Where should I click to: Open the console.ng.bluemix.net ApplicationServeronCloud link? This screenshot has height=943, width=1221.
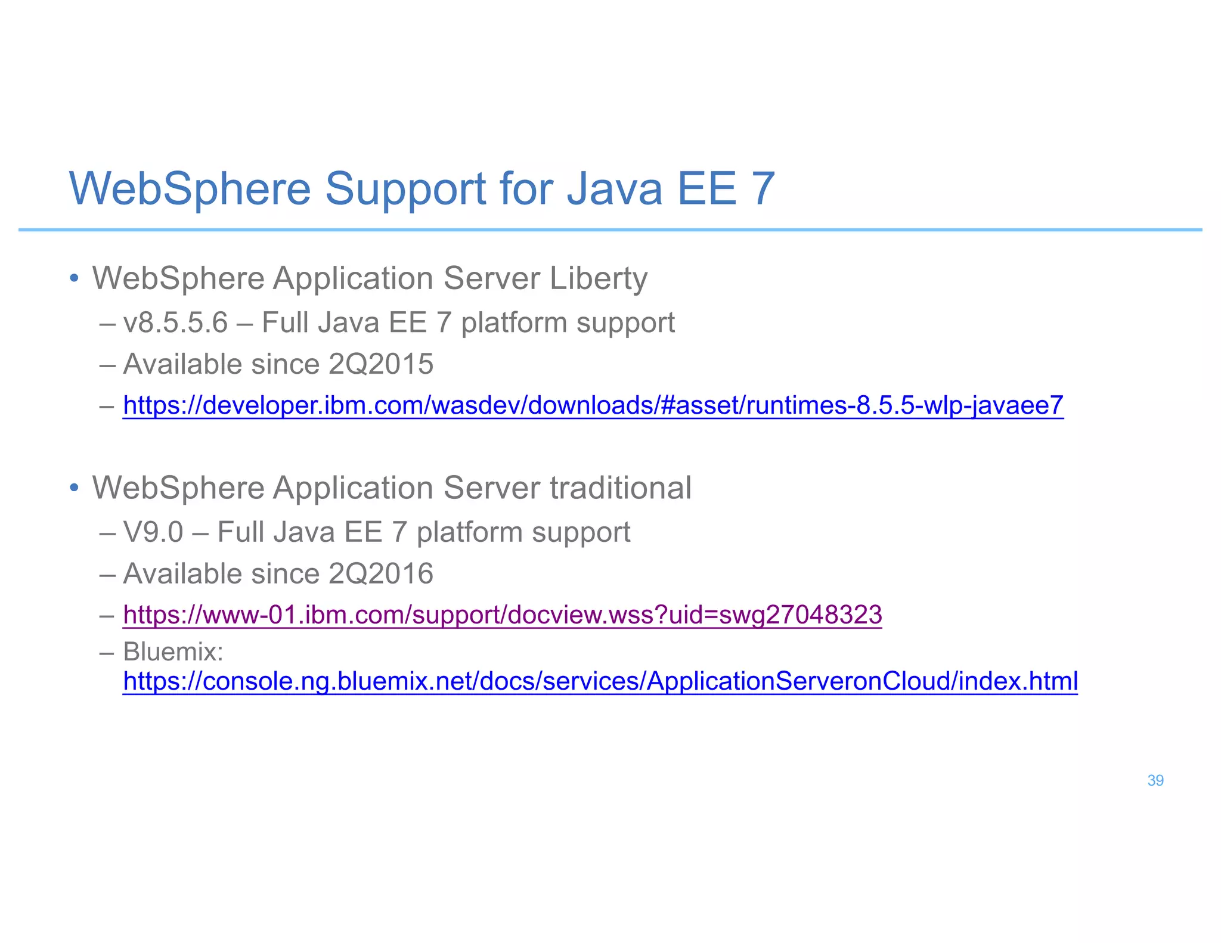(x=600, y=681)
